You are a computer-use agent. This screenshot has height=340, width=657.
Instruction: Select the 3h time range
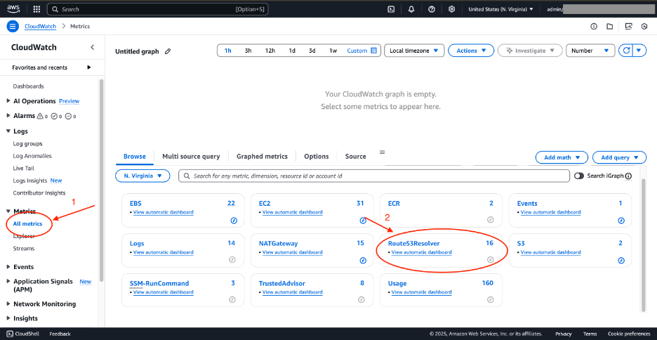click(248, 51)
